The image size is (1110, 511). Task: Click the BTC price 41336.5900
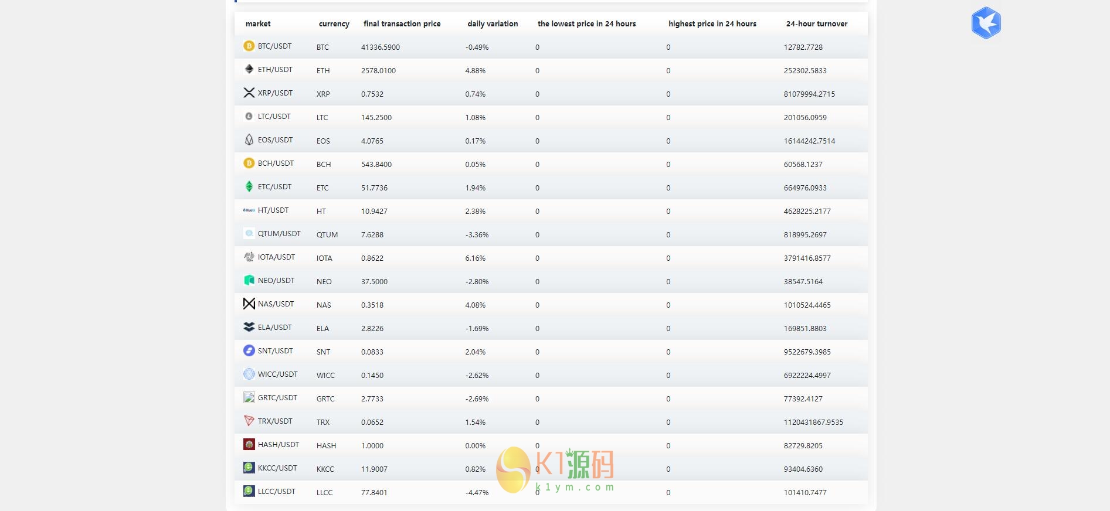pos(381,47)
